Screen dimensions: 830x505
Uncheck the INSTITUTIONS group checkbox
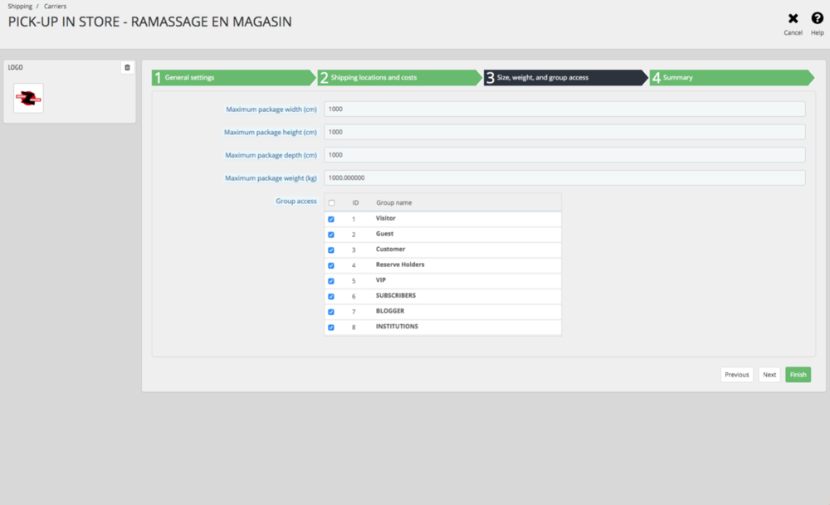332,328
